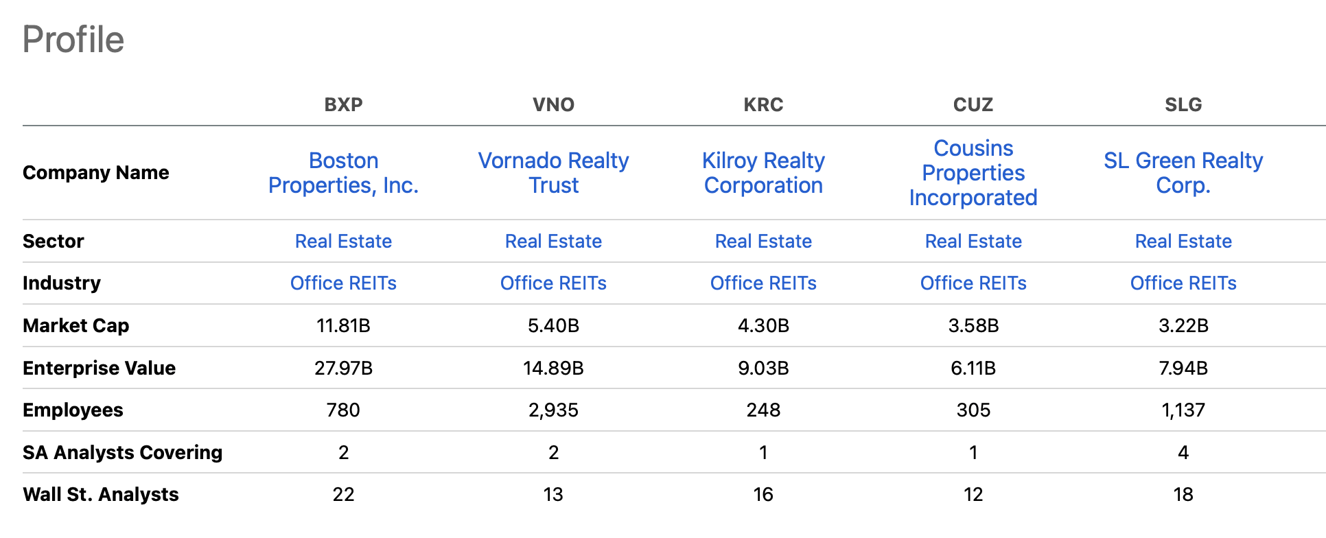Click the BXP column header

(x=343, y=105)
